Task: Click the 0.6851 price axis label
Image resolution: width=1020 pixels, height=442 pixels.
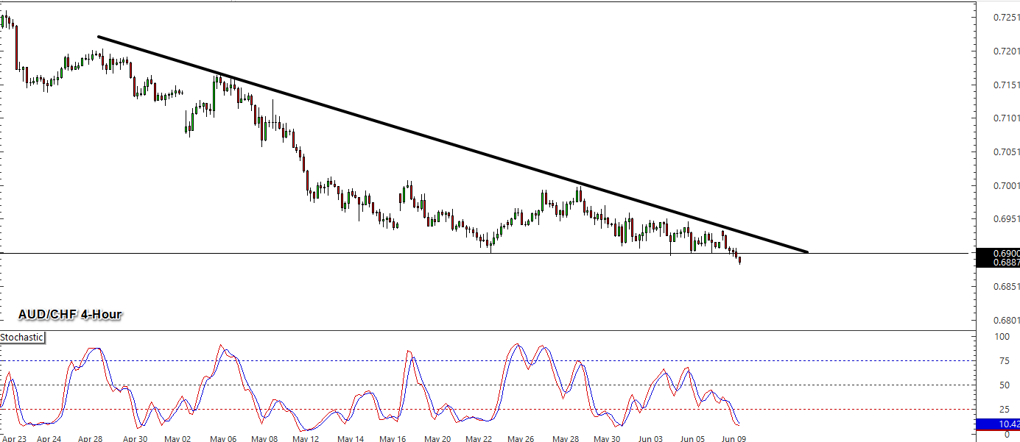Action: (x=1005, y=286)
